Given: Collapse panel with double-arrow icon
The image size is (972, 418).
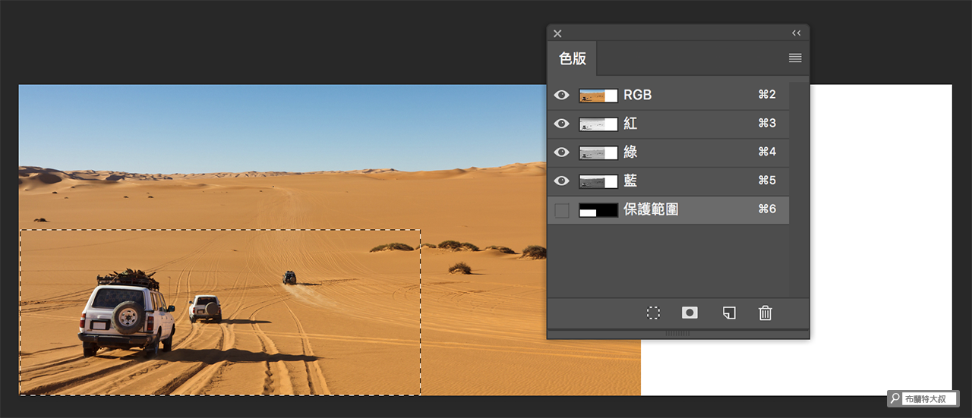Looking at the screenshot, I should tap(797, 33).
